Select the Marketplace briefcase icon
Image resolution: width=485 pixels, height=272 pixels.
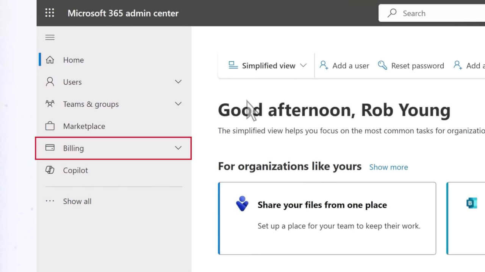click(50, 126)
